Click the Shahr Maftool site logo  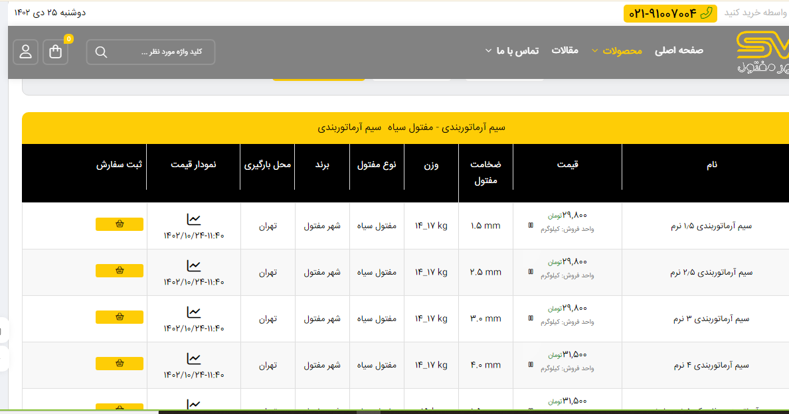pos(762,52)
